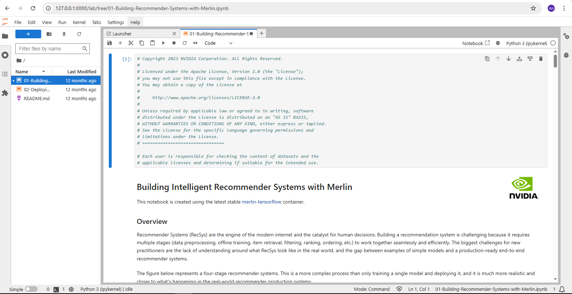This screenshot has height=294, width=572.
Task: Bookmark this page with star icon
Action: (x=533, y=8)
